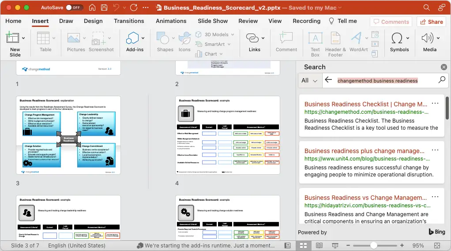Image resolution: width=451 pixels, height=251 pixels.
Task: Open the Recording tab
Action: [306, 21]
